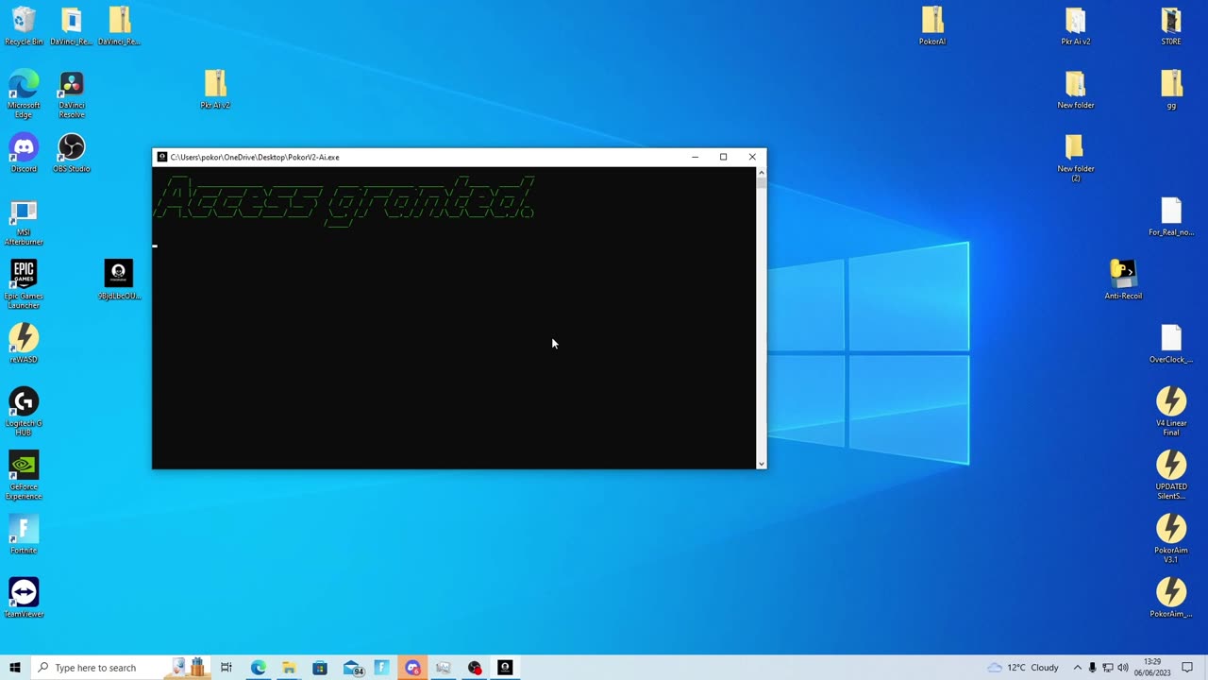Image resolution: width=1208 pixels, height=680 pixels.
Task: Close the PokorV2-Ai.exe console window
Action: coord(752,157)
